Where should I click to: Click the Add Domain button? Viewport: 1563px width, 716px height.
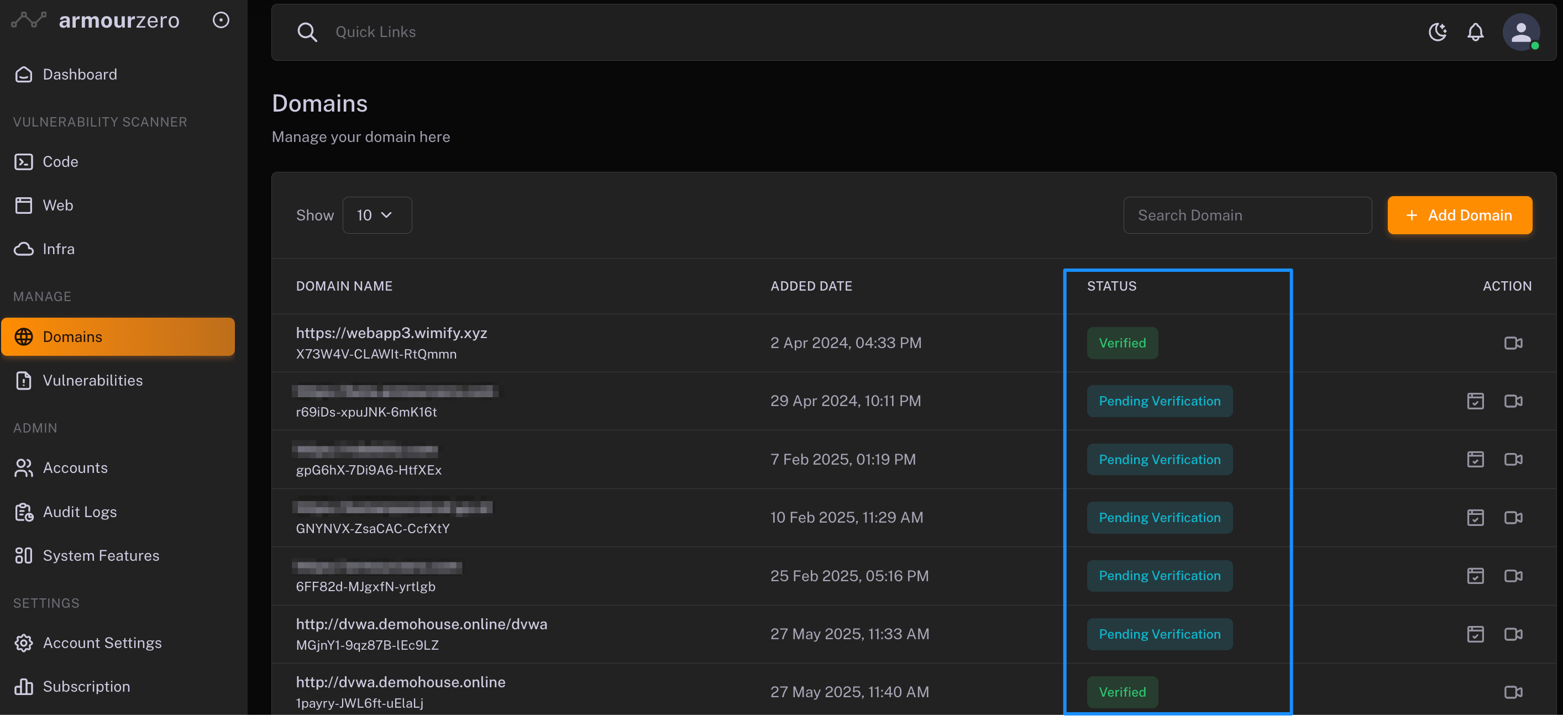pyautogui.click(x=1459, y=215)
